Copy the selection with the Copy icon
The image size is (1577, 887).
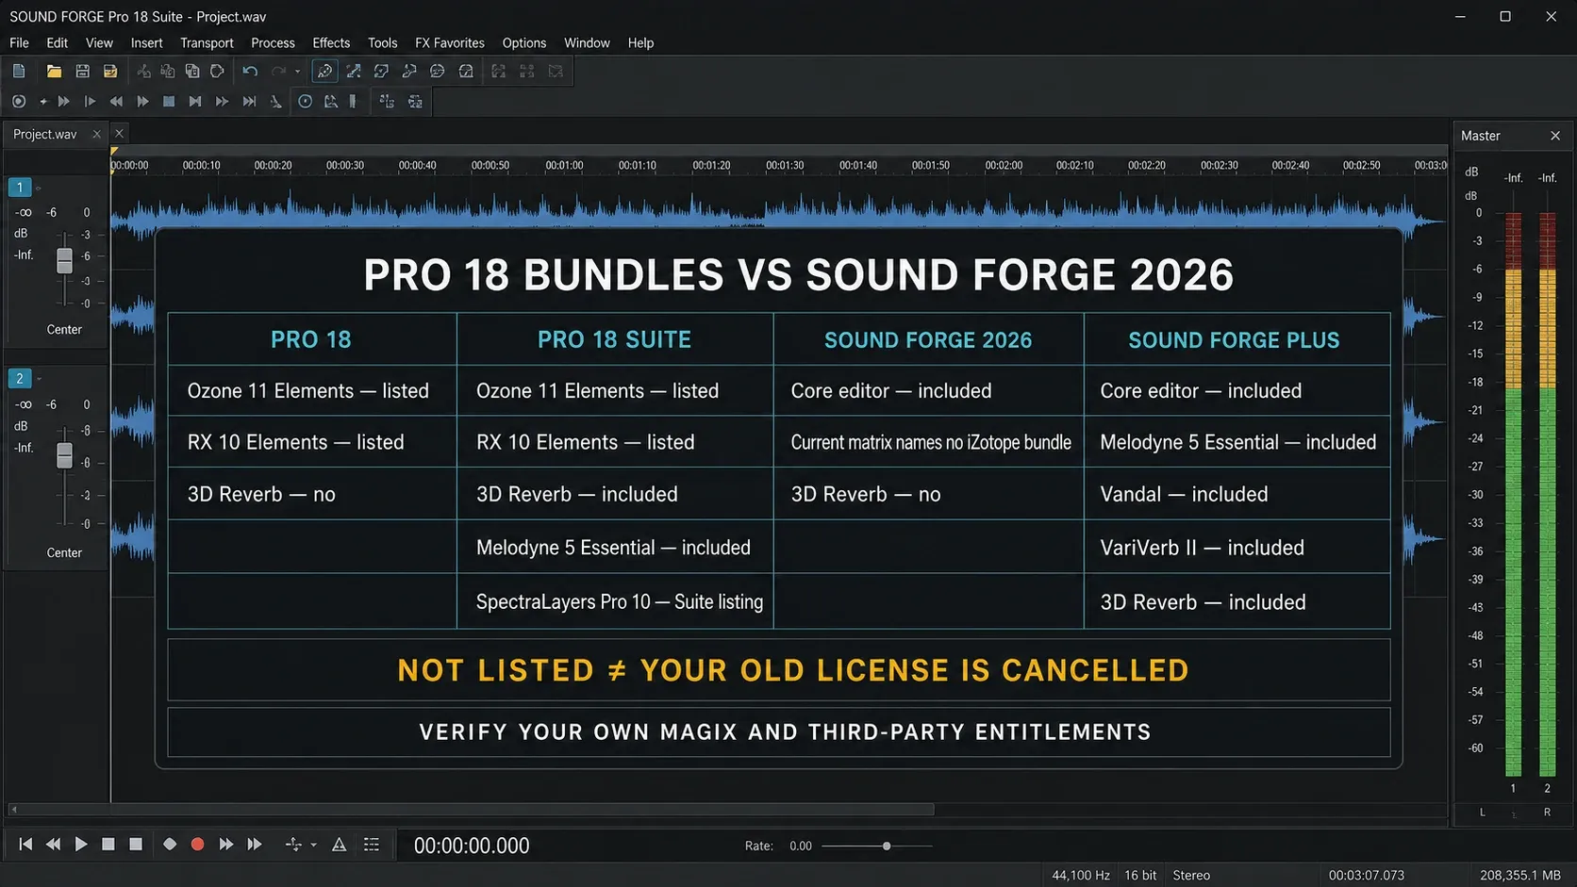click(168, 72)
